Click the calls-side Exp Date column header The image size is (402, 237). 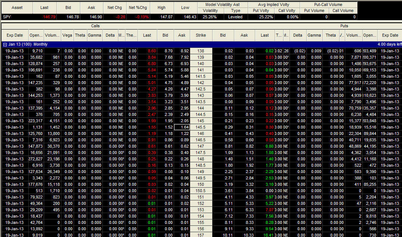click(x=15, y=35)
